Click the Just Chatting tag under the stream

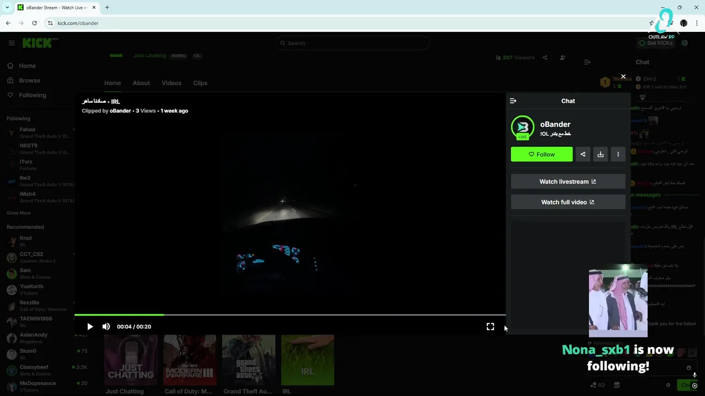point(149,56)
